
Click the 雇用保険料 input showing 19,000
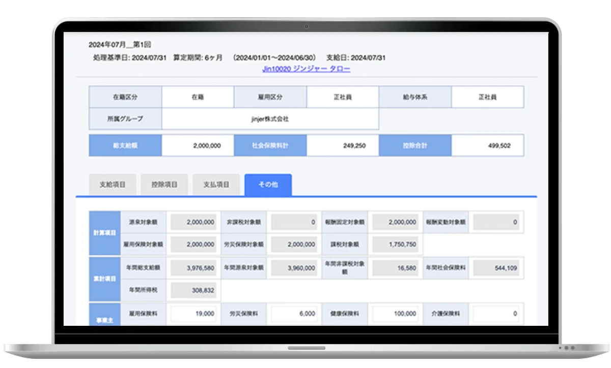tap(193, 314)
